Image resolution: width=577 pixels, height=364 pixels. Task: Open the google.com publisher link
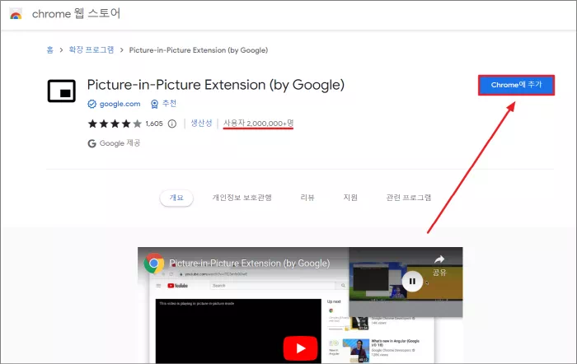tap(120, 104)
